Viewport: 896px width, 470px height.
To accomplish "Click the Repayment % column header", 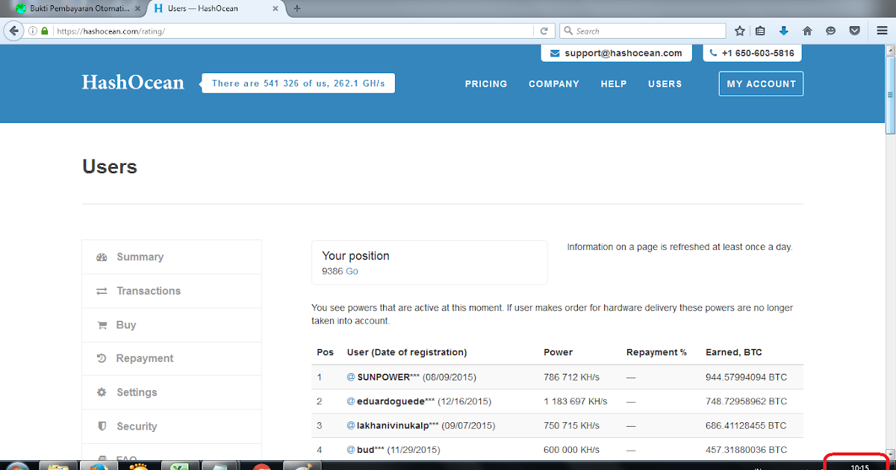I will coord(656,352).
